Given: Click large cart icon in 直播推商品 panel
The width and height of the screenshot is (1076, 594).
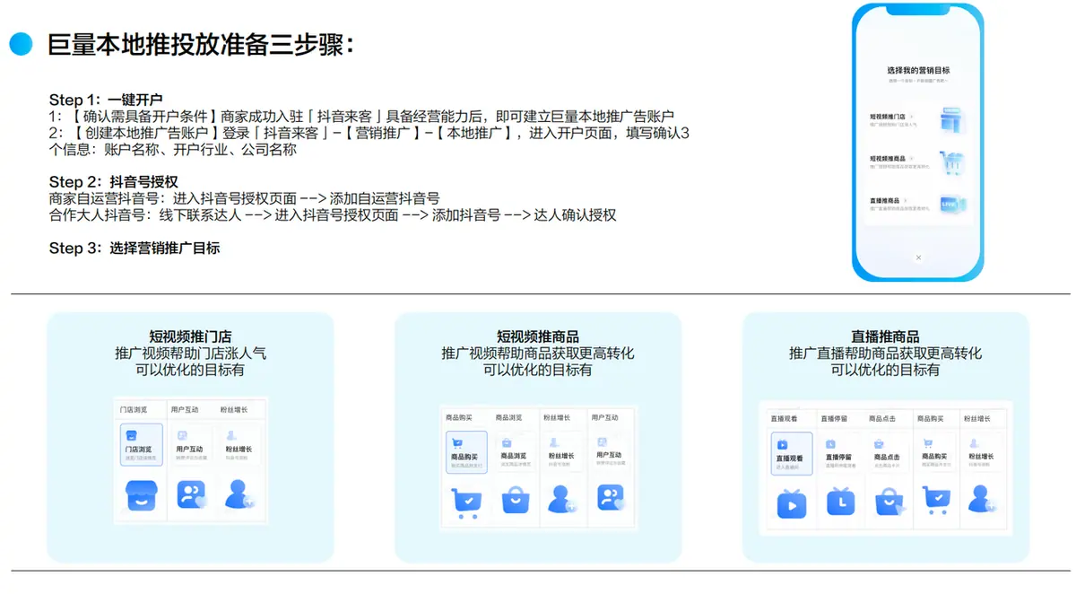Looking at the screenshot, I should (935, 501).
